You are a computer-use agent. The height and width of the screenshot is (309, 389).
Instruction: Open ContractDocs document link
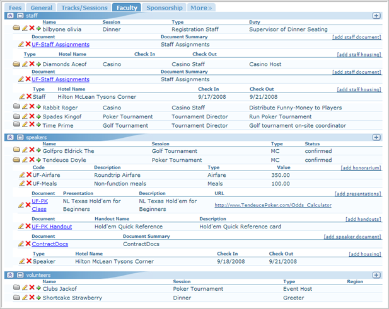50,244
